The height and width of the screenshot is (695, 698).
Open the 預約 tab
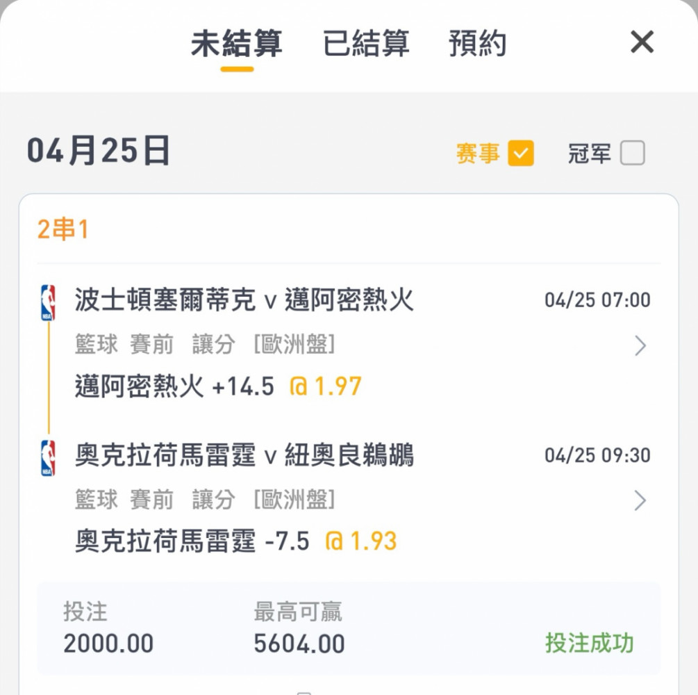click(477, 44)
